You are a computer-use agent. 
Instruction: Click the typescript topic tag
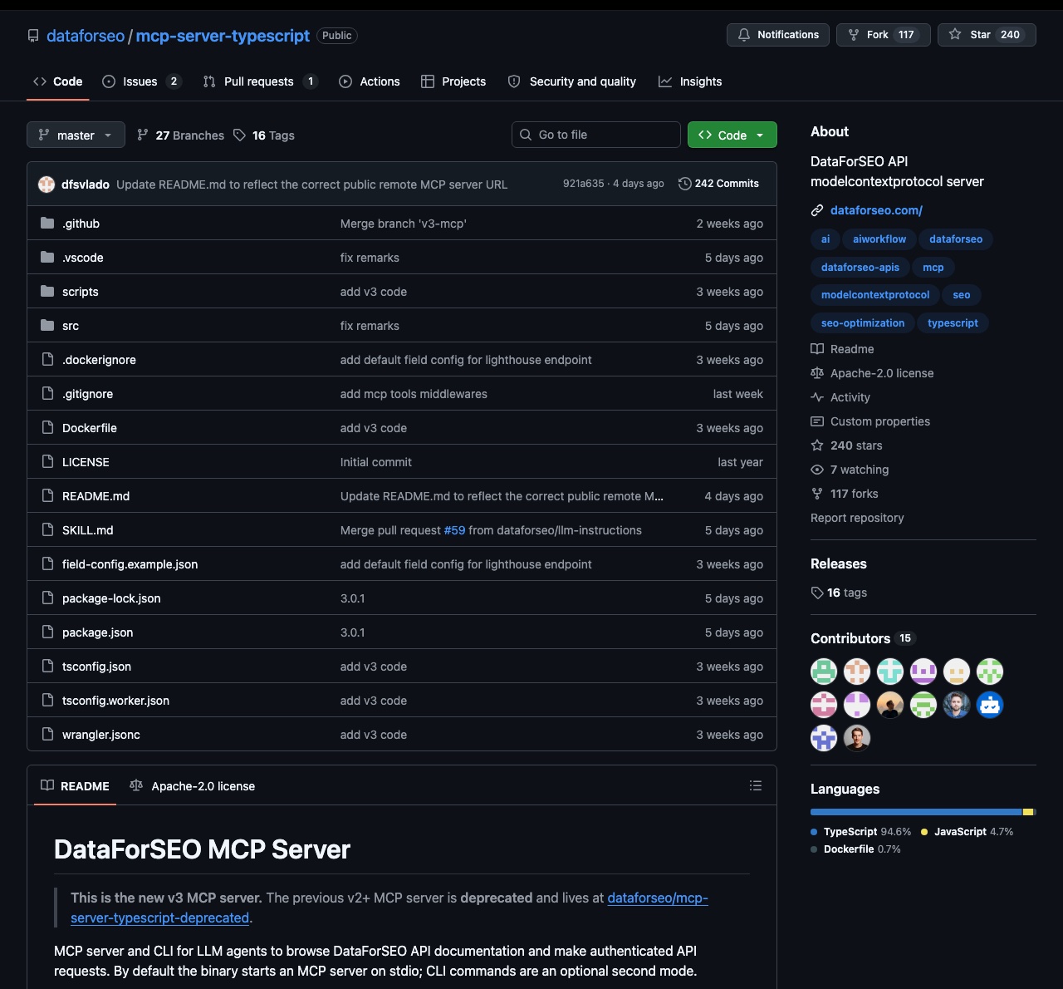953,323
